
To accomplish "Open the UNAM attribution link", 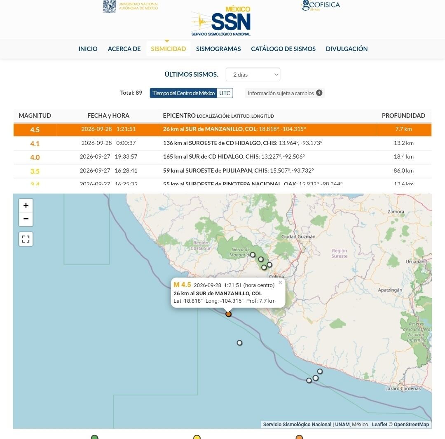I will [342, 424].
